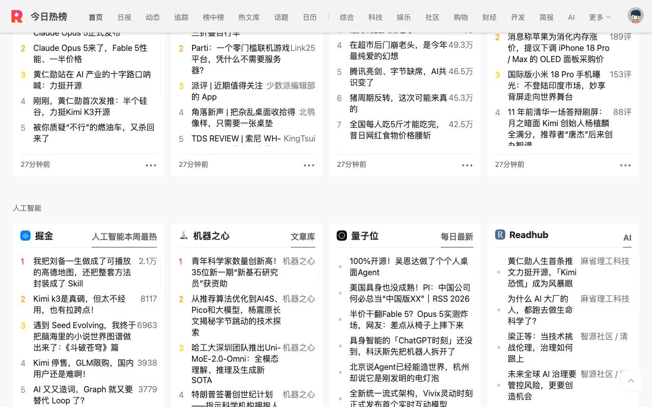The image size is (652, 407).
Task: Open '腾讯亮剑、字节缺席，AI共识变了' article
Action: point(398,77)
